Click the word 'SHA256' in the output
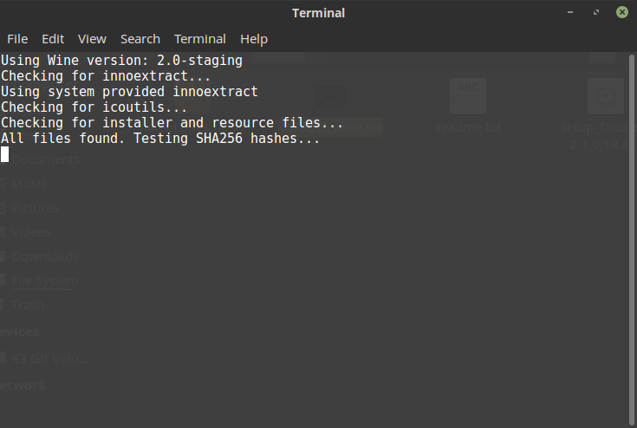The image size is (637, 428). [x=219, y=139]
